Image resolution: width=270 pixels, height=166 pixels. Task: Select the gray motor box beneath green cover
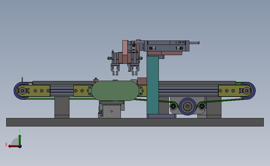tap(112, 111)
